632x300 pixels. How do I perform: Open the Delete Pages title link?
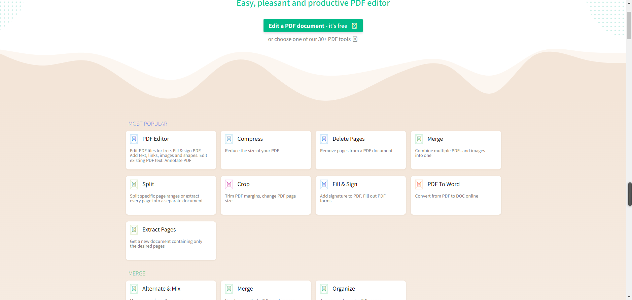pyautogui.click(x=348, y=139)
